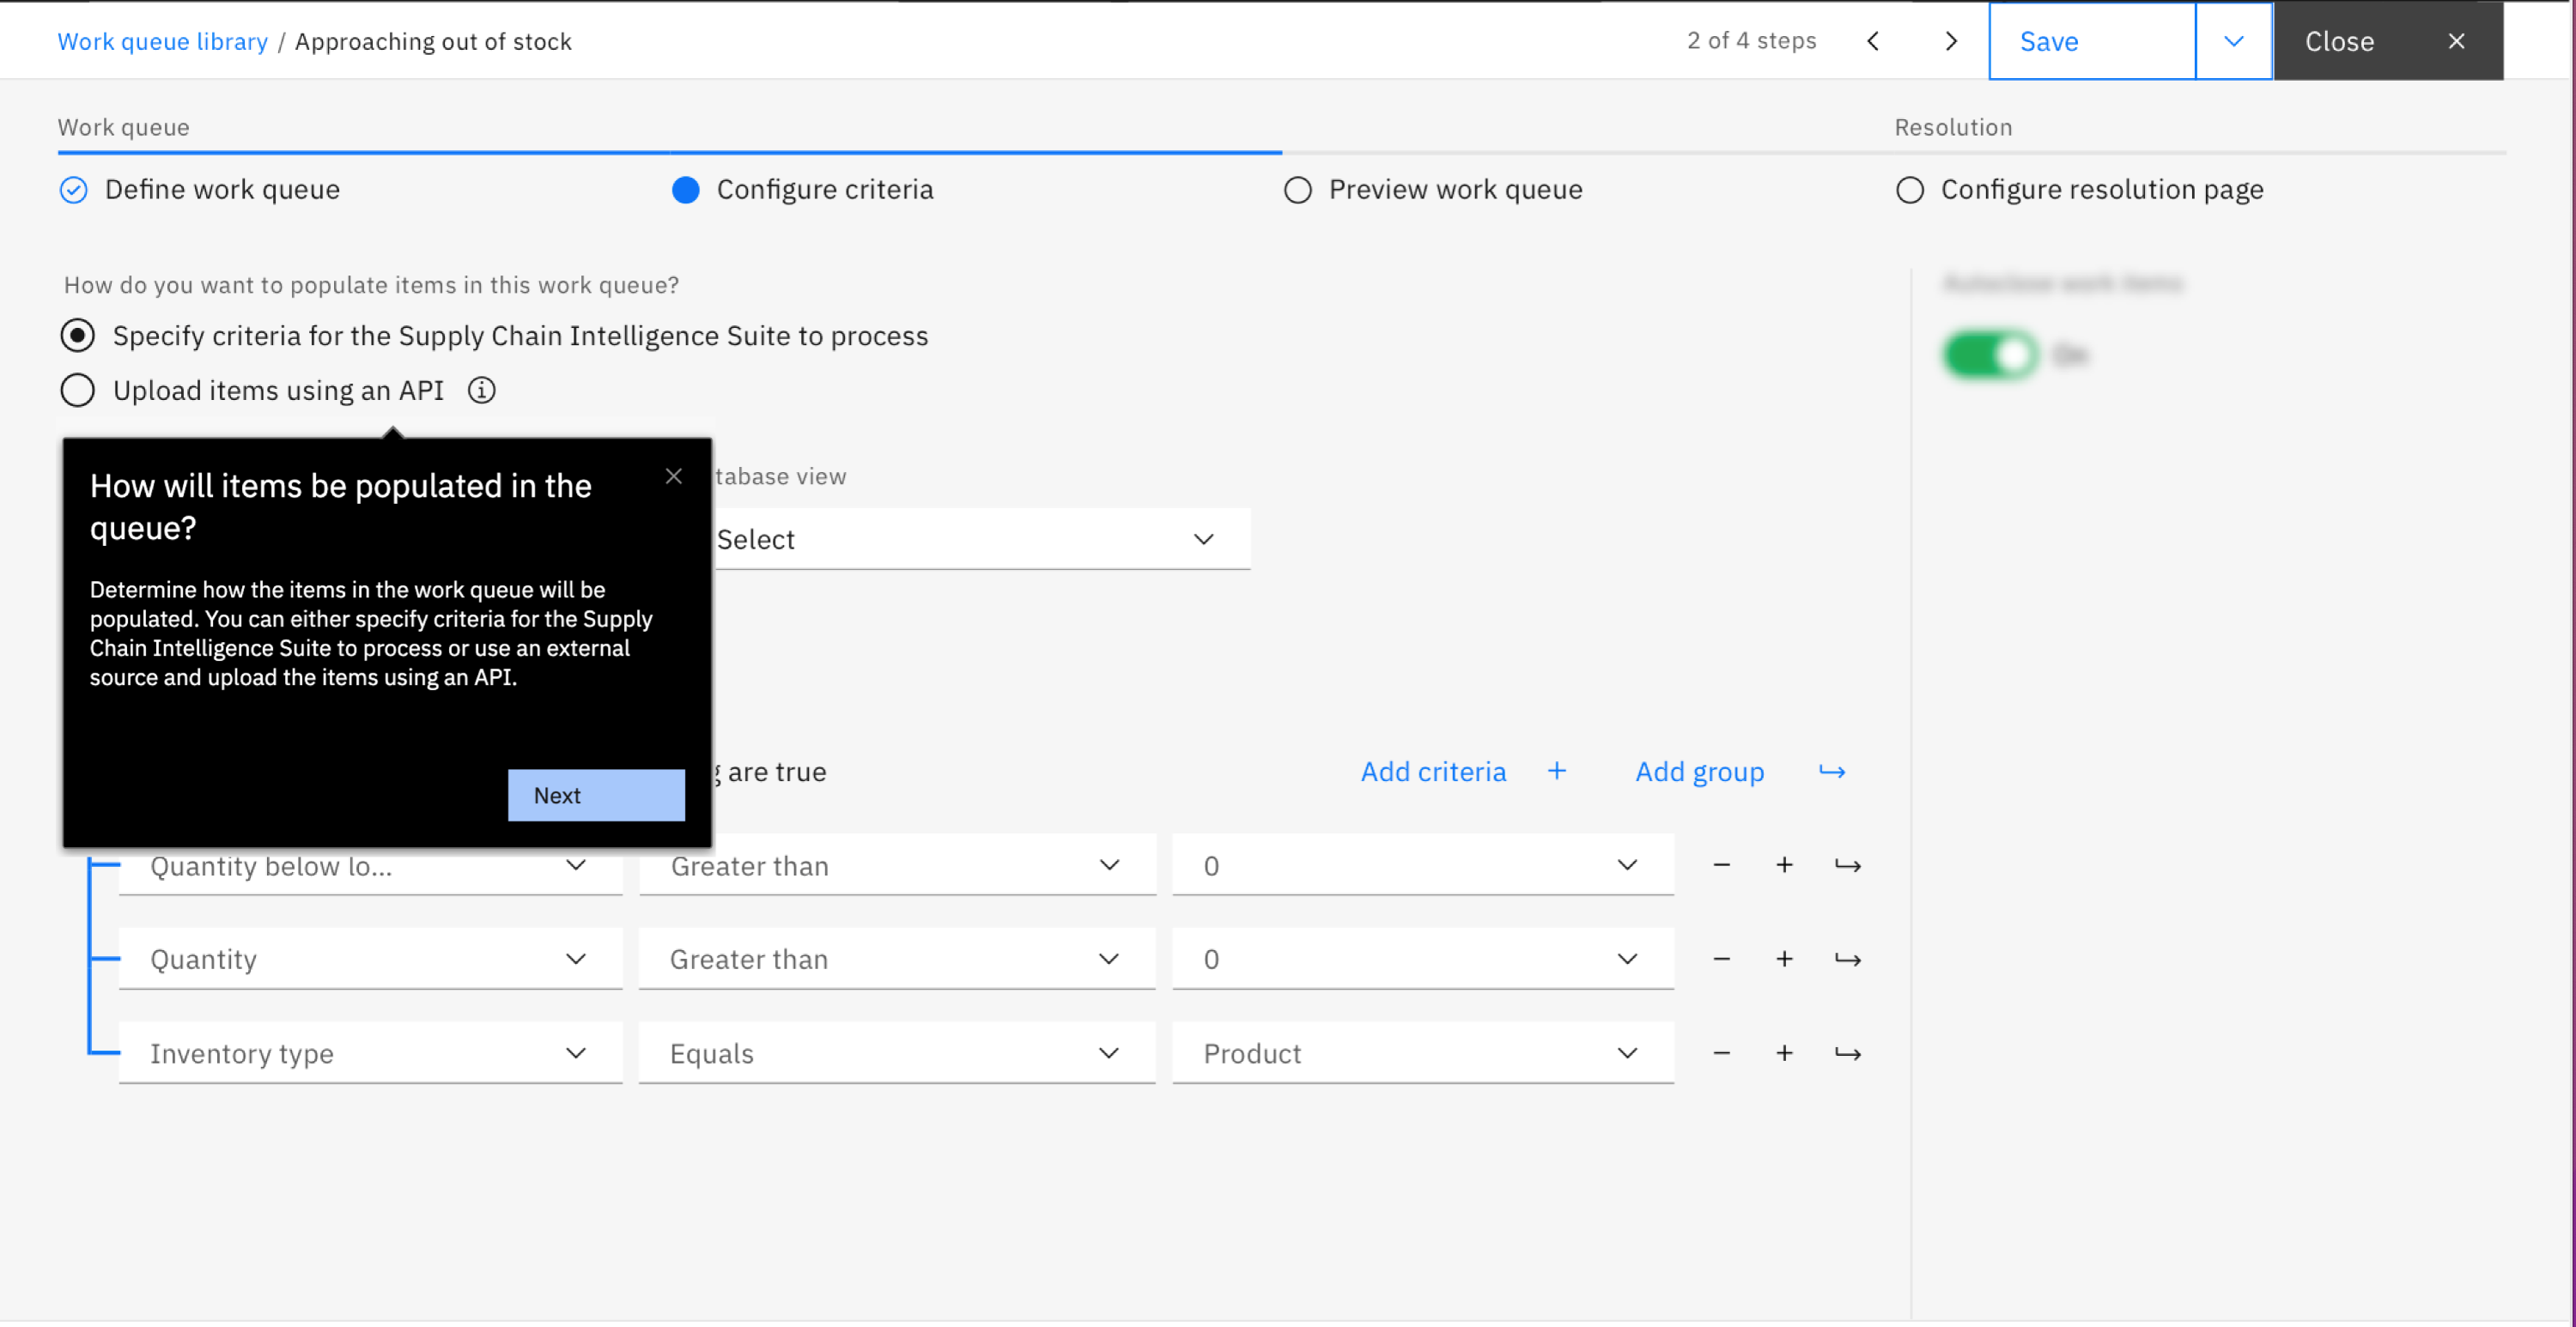The width and height of the screenshot is (2576, 1327).
Task: Click info icon beside Upload items using API
Action: [x=481, y=390]
